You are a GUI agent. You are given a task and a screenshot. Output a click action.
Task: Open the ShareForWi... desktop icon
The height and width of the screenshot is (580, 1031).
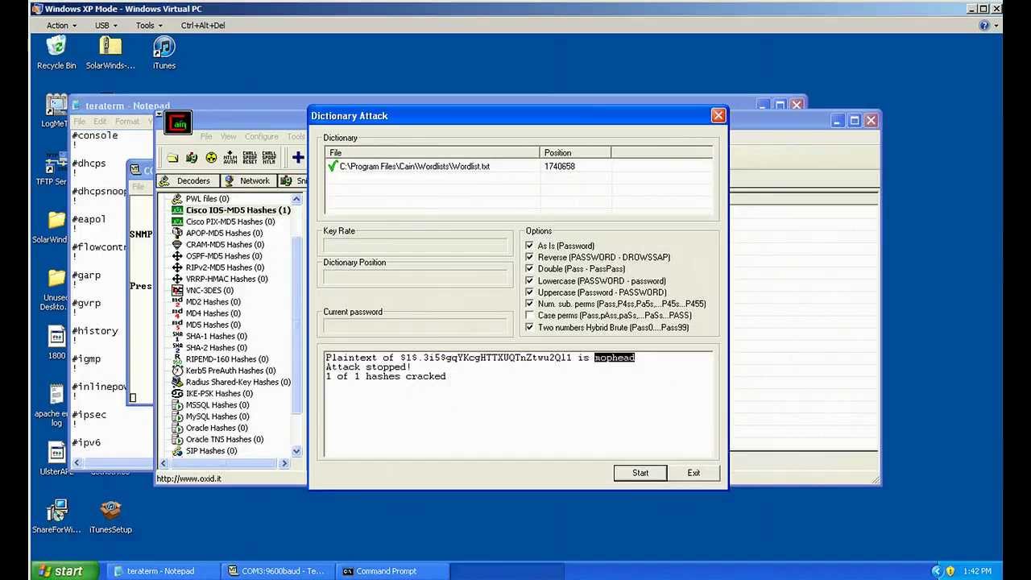pos(56,516)
